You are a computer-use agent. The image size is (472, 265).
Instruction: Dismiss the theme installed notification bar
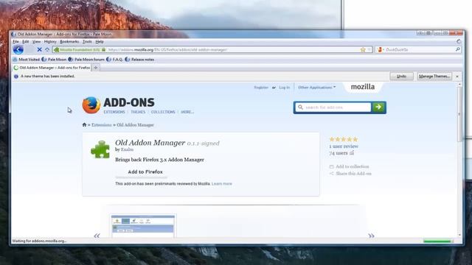457,77
